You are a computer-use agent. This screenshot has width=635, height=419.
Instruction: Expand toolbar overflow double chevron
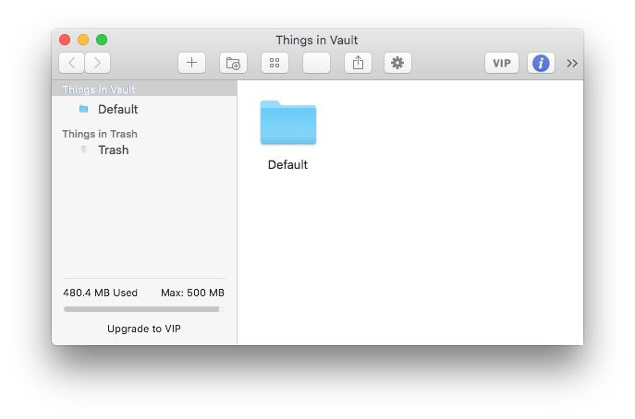572,63
